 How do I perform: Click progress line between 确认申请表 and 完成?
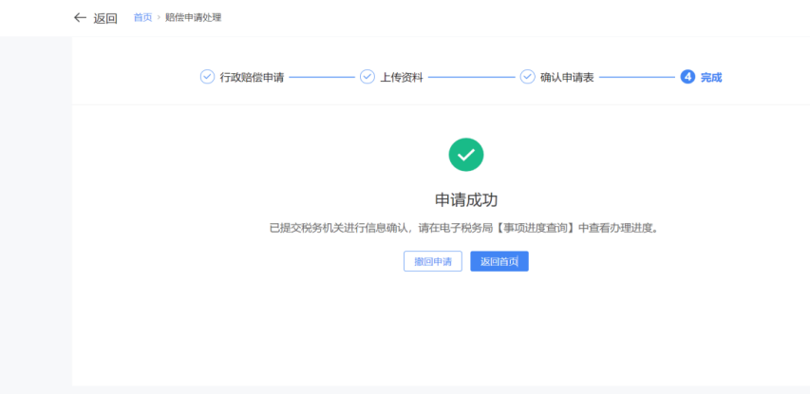click(636, 77)
